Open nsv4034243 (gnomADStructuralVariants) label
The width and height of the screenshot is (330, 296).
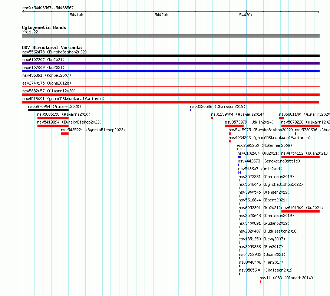coord(270,138)
